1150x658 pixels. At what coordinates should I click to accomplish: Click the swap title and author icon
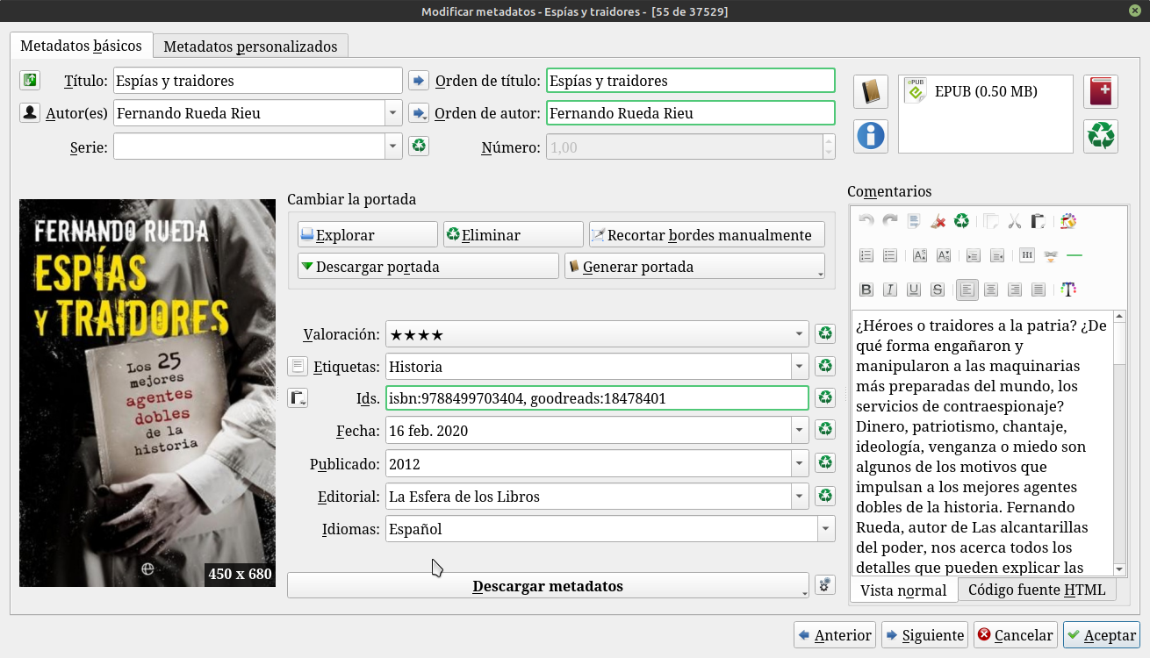(x=30, y=81)
